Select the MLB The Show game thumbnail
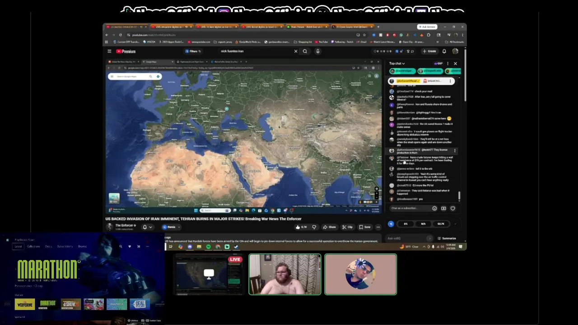 (x=71, y=304)
